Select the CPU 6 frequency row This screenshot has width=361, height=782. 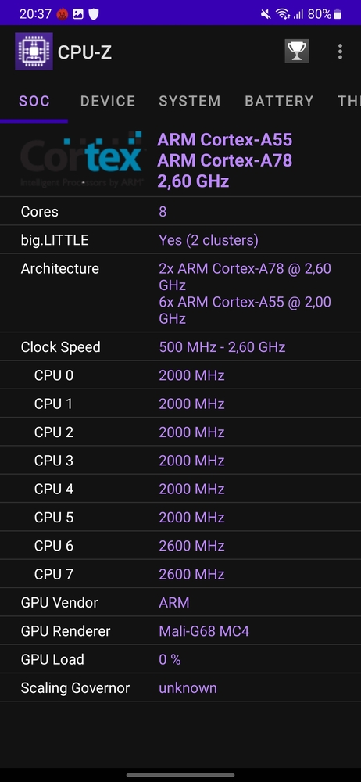180,546
